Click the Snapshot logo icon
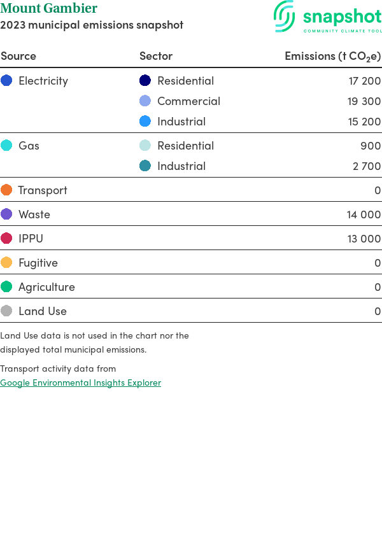Viewport: 382px width, 541px height. 285,16
